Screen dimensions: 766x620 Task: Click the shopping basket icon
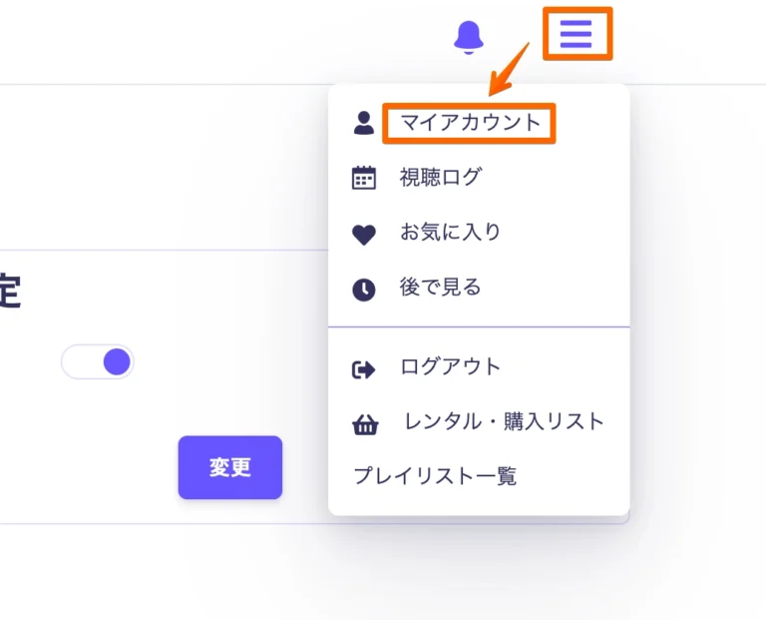coord(366,424)
